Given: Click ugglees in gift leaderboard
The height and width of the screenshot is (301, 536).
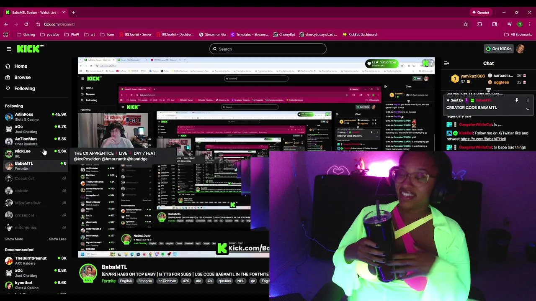Looking at the screenshot, I should point(501,82).
